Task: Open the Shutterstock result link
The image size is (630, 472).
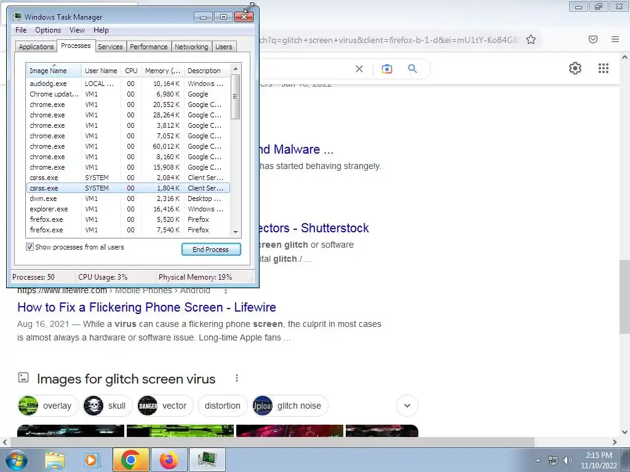Action: tap(313, 228)
